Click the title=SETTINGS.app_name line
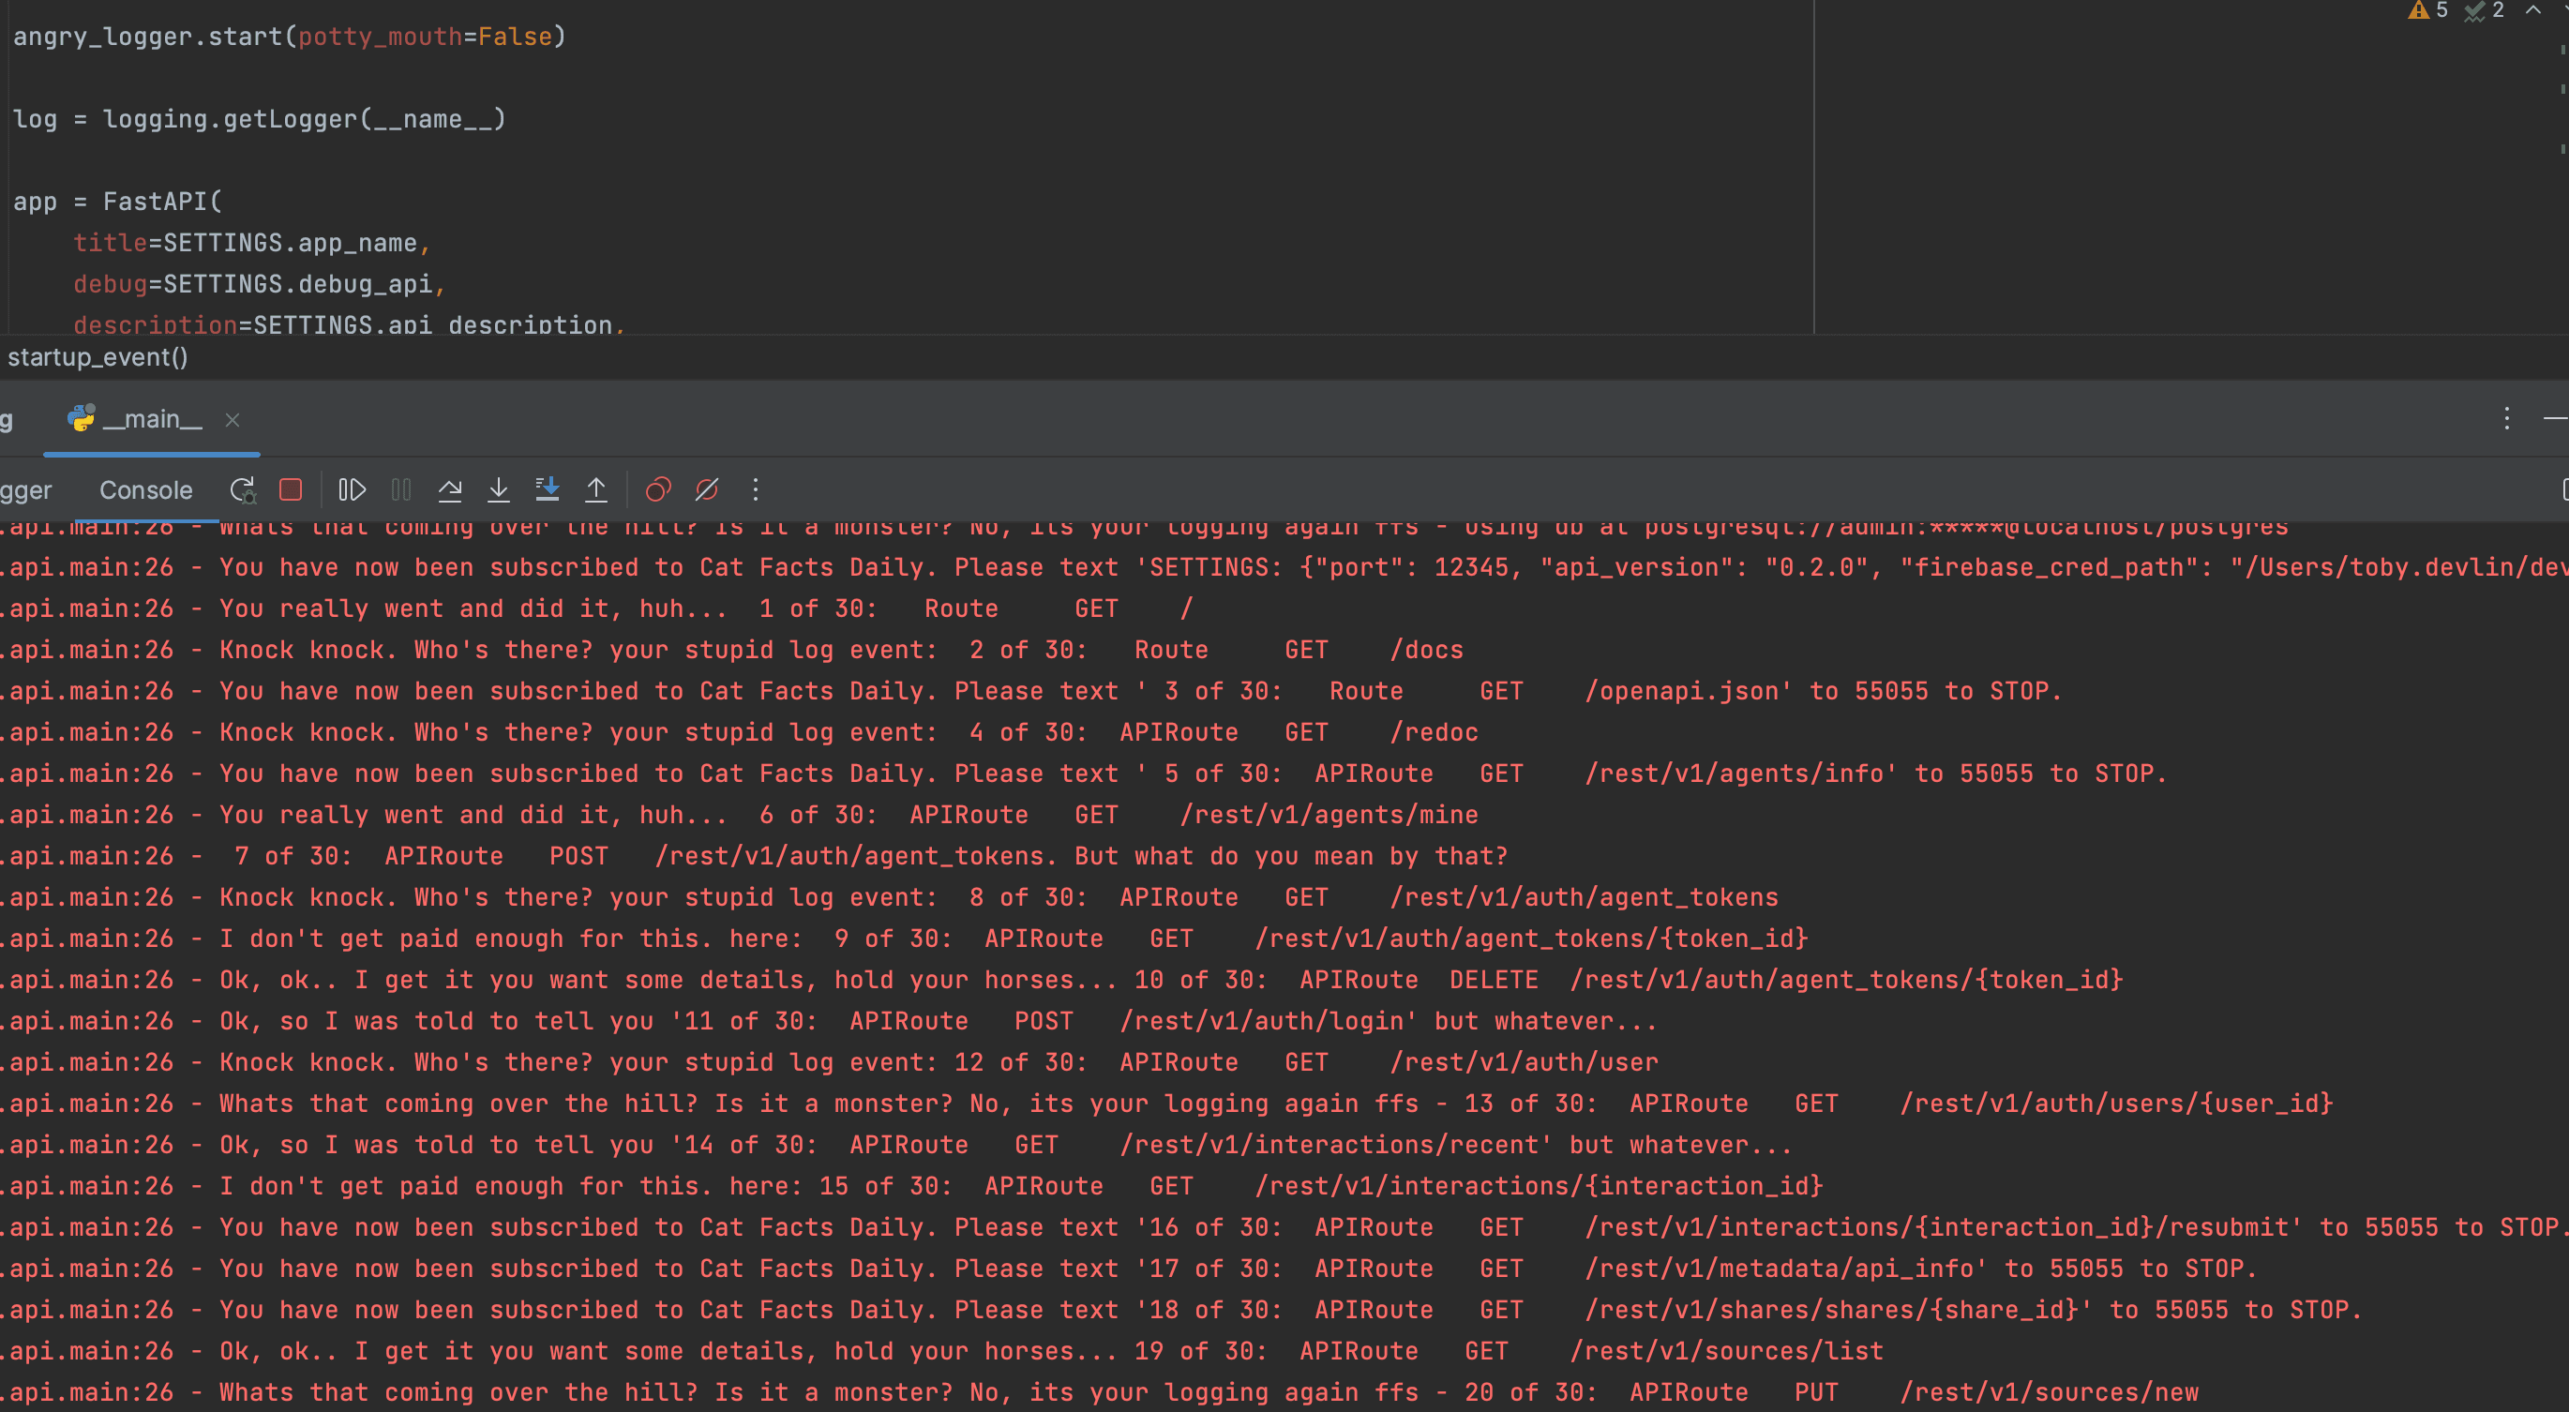 click(251, 242)
